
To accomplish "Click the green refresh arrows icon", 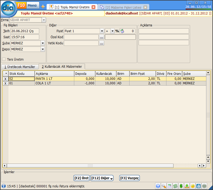I will coord(175,186).
